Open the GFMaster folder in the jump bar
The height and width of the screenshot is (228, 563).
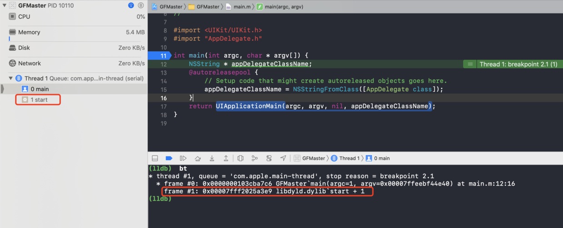tap(204, 7)
